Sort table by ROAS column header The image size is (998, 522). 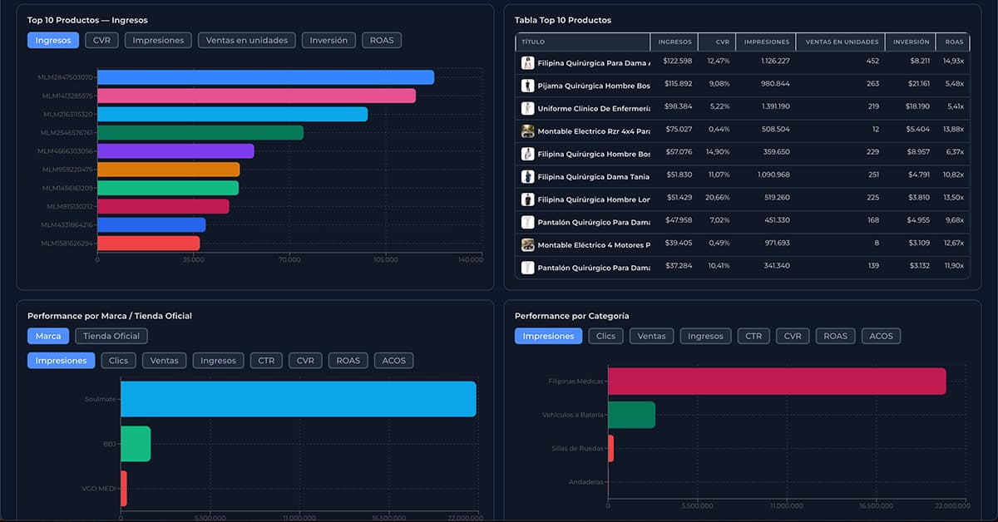pyautogui.click(x=953, y=42)
